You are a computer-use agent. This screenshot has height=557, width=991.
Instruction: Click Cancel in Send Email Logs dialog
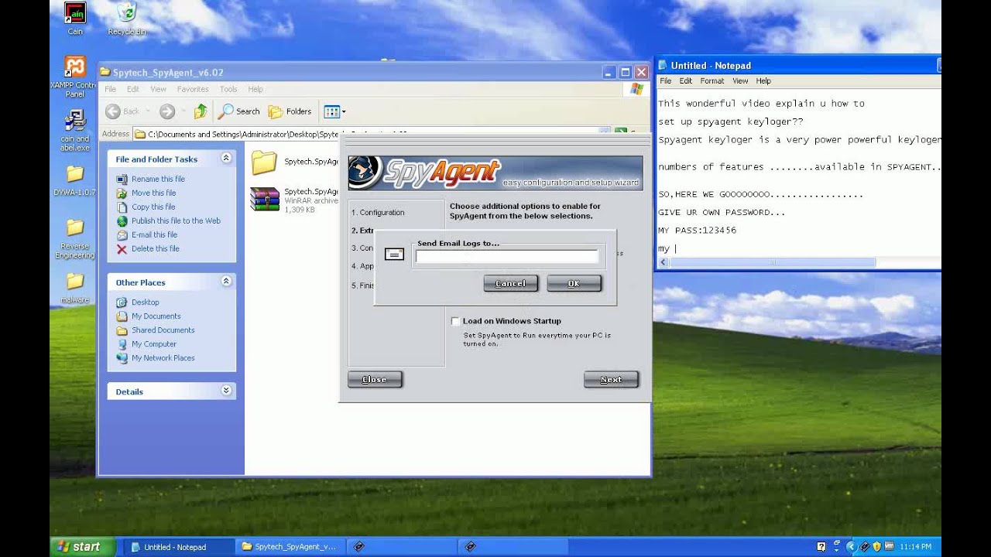tap(510, 284)
